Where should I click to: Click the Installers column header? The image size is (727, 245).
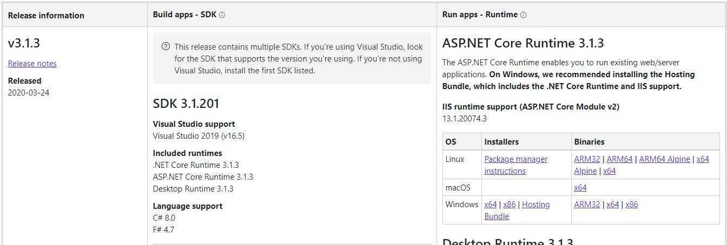click(501, 142)
